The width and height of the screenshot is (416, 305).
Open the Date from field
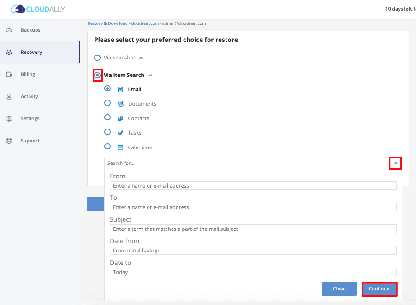point(253,251)
